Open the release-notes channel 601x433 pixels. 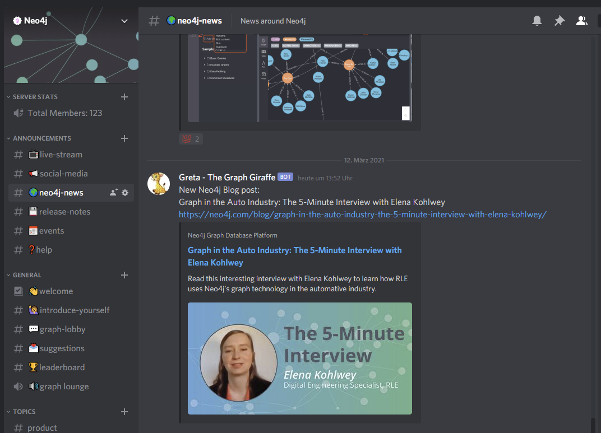[x=71, y=212]
